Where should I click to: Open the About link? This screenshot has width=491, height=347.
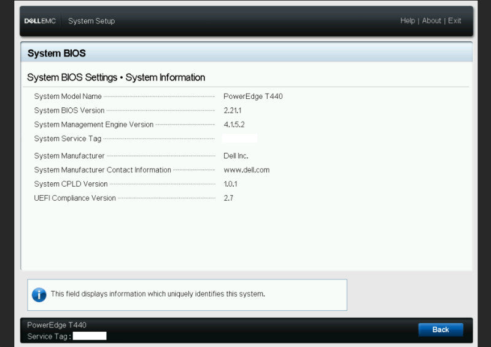coord(431,21)
